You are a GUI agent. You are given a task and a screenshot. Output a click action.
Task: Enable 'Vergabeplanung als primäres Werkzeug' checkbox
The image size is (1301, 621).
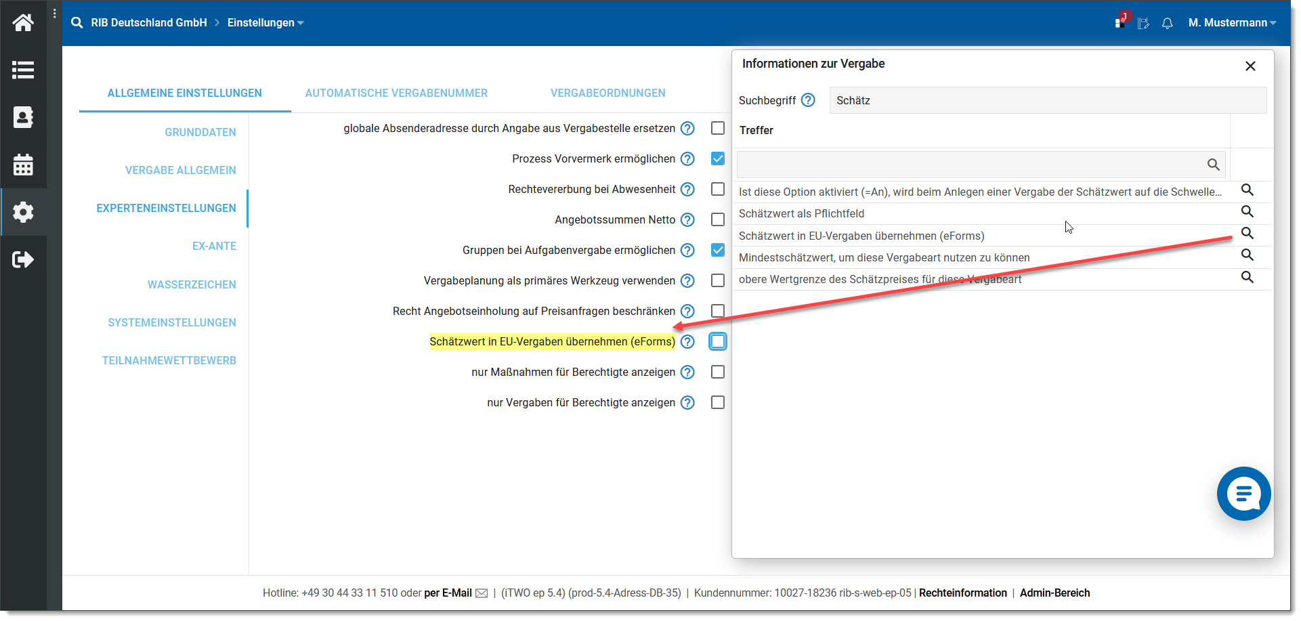(718, 280)
